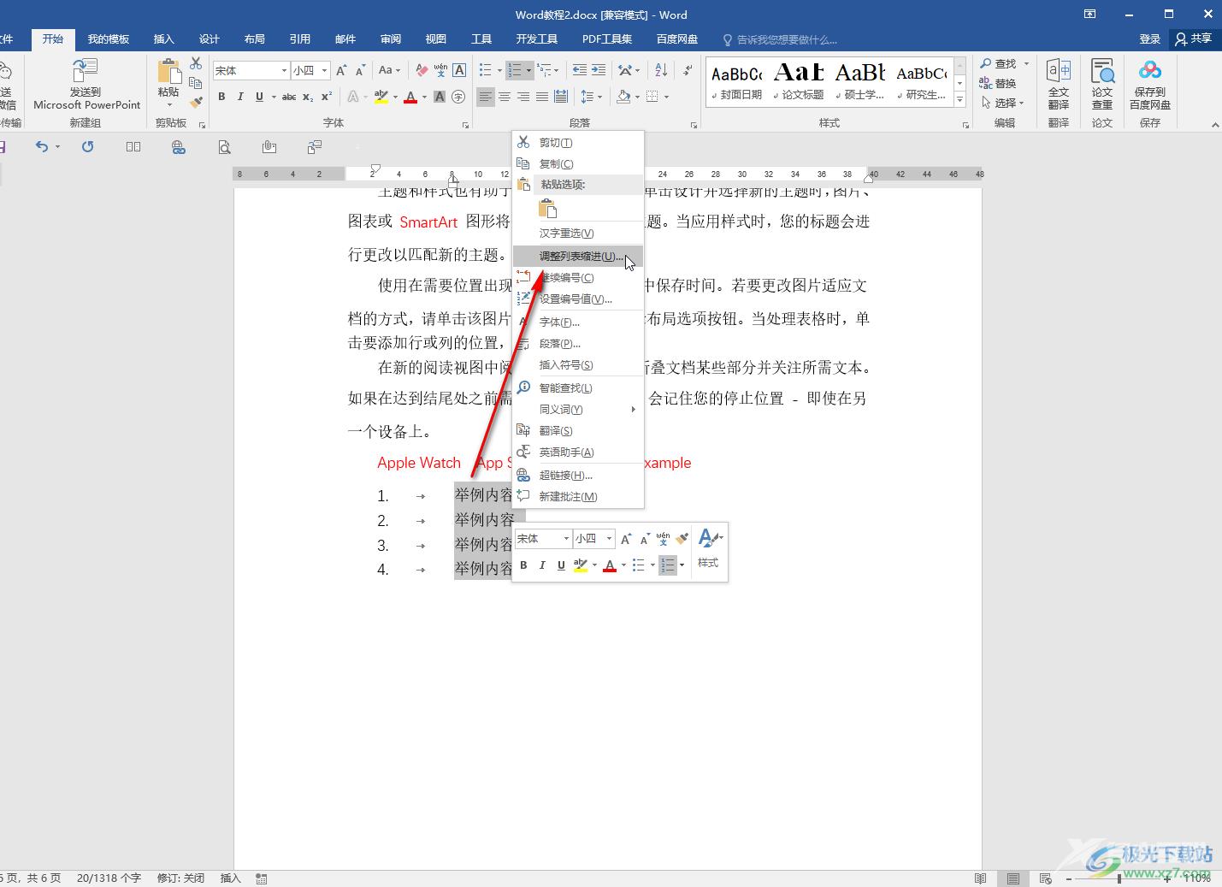This screenshot has width=1222, height=887.
Task: Click 共享 (Share) button
Action: (x=1194, y=39)
